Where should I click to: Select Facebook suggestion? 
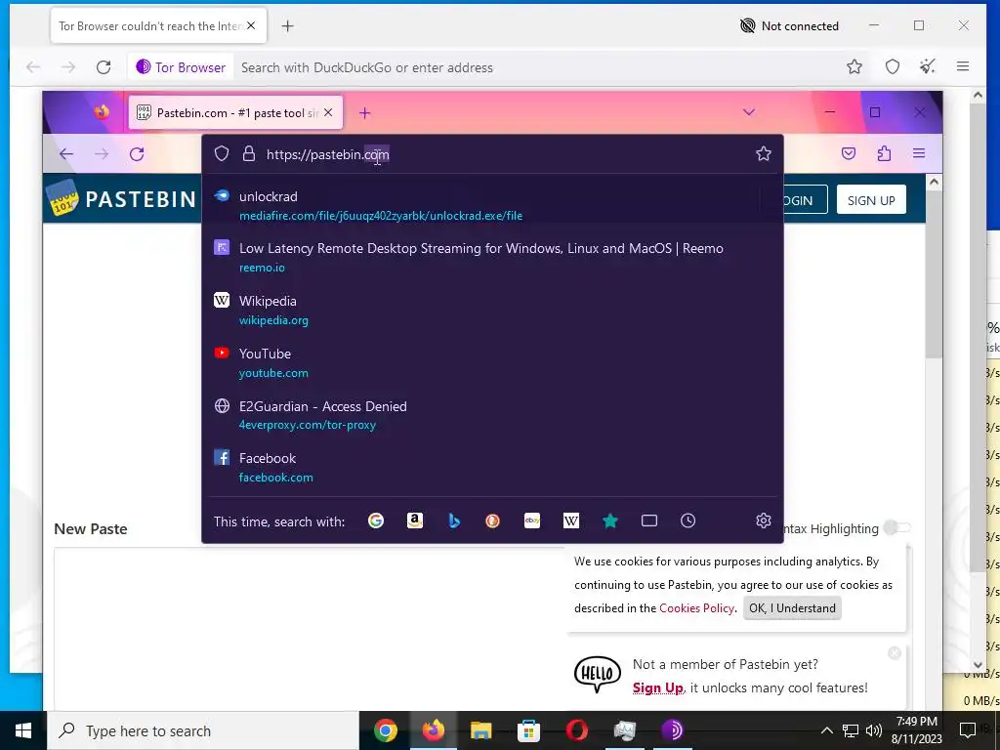492,468
